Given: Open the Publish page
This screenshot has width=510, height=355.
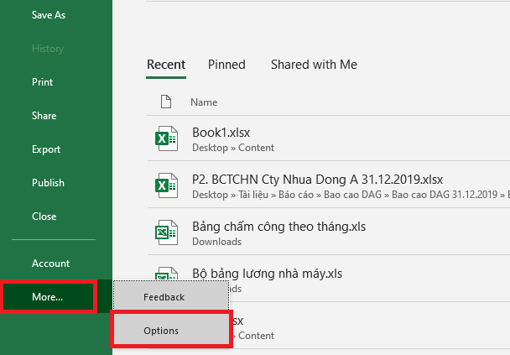Looking at the screenshot, I should [x=48, y=183].
